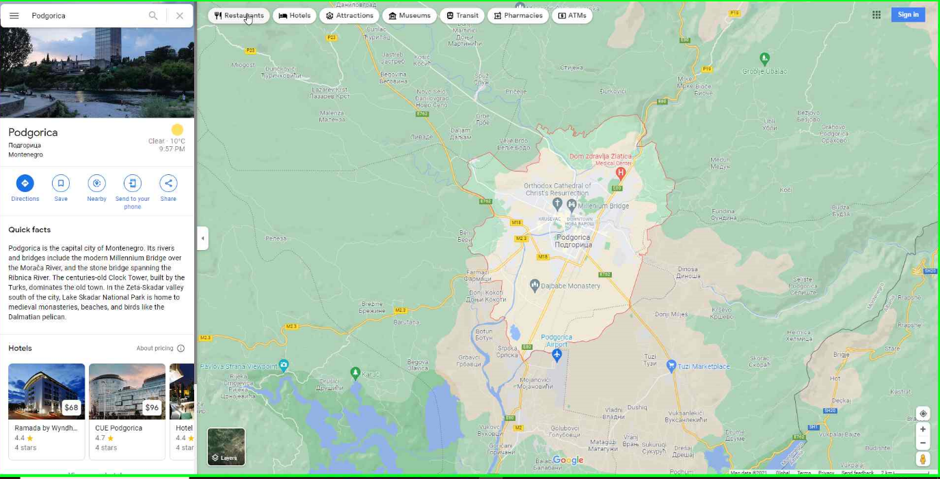Search Nearby places icon
Viewport: 940px width, 479px height.
click(x=96, y=183)
